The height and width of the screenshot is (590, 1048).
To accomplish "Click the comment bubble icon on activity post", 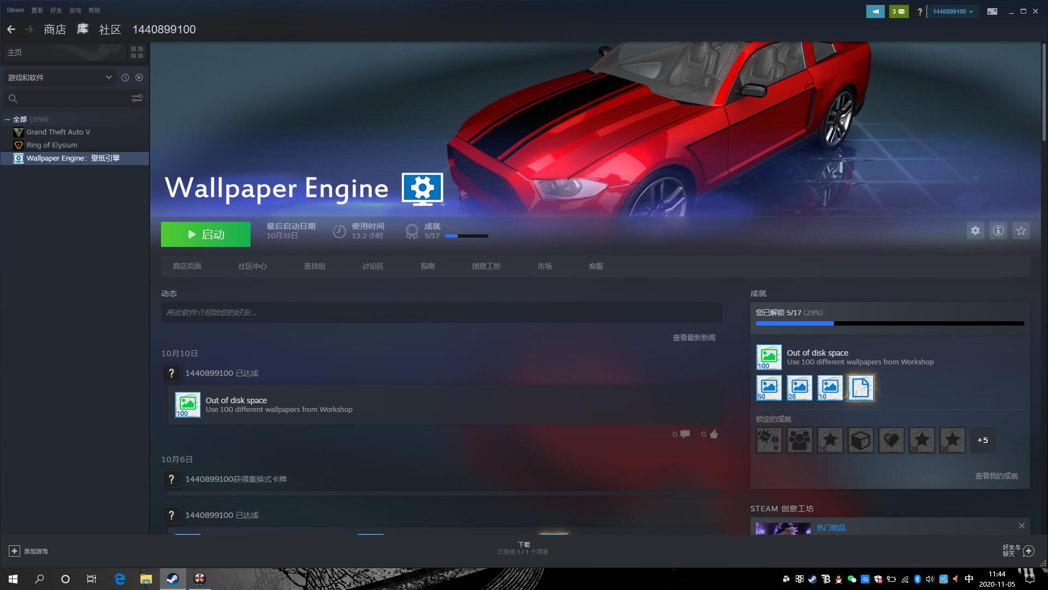I will point(685,434).
